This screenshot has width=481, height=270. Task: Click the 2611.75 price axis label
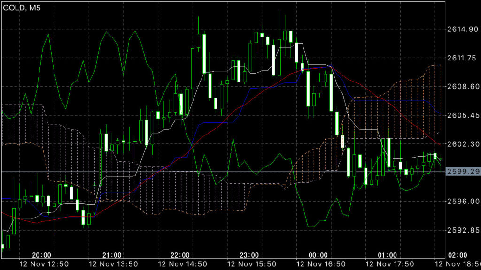[462, 58]
